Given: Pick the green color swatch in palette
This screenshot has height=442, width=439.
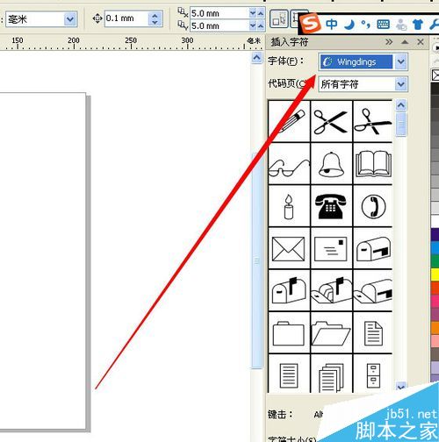Looking at the screenshot, I should click(435, 261).
